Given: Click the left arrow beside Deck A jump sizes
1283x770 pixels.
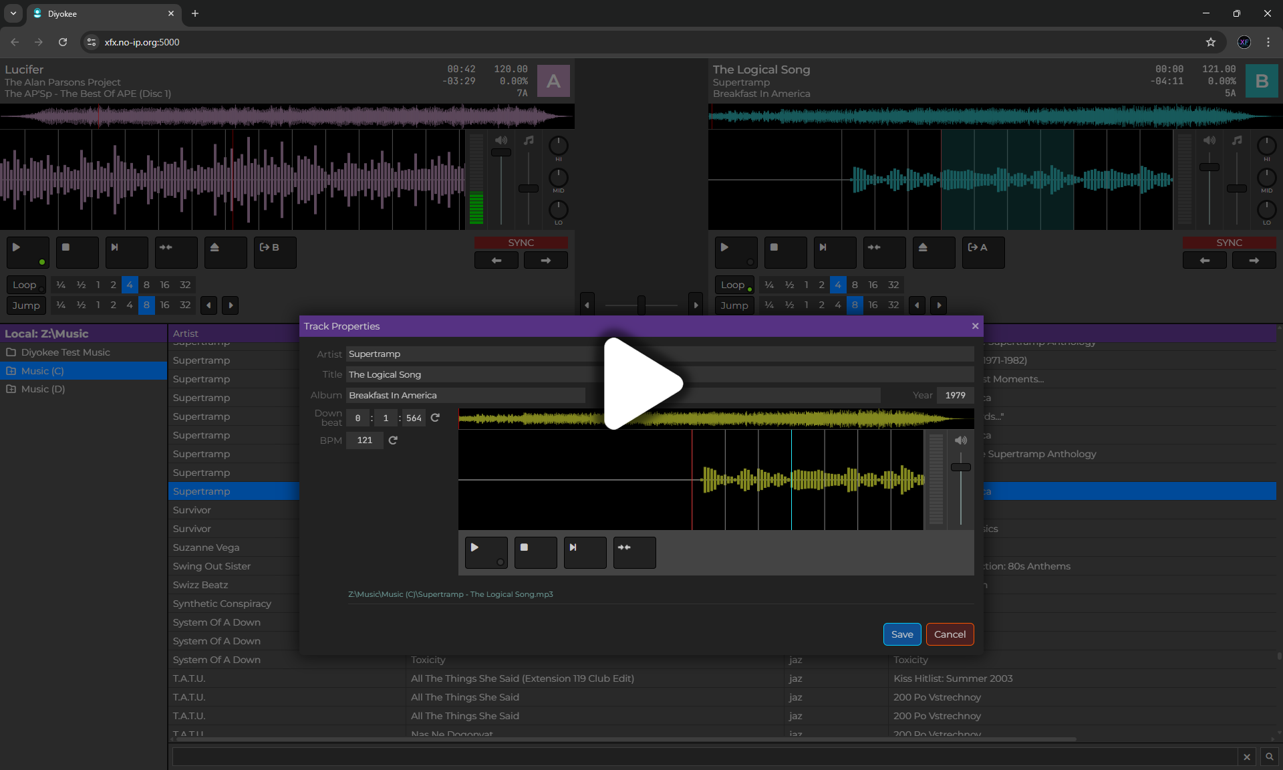Looking at the screenshot, I should (x=208, y=305).
